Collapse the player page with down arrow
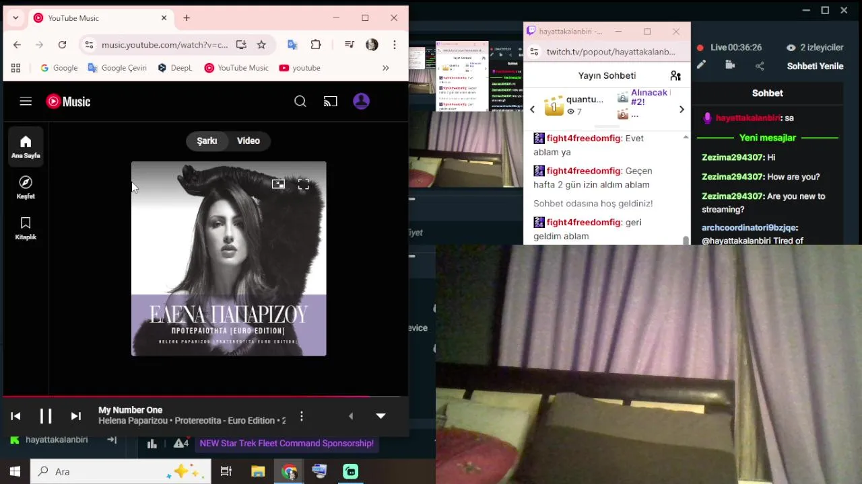The width and height of the screenshot is (862, 484). coord(380,416)
